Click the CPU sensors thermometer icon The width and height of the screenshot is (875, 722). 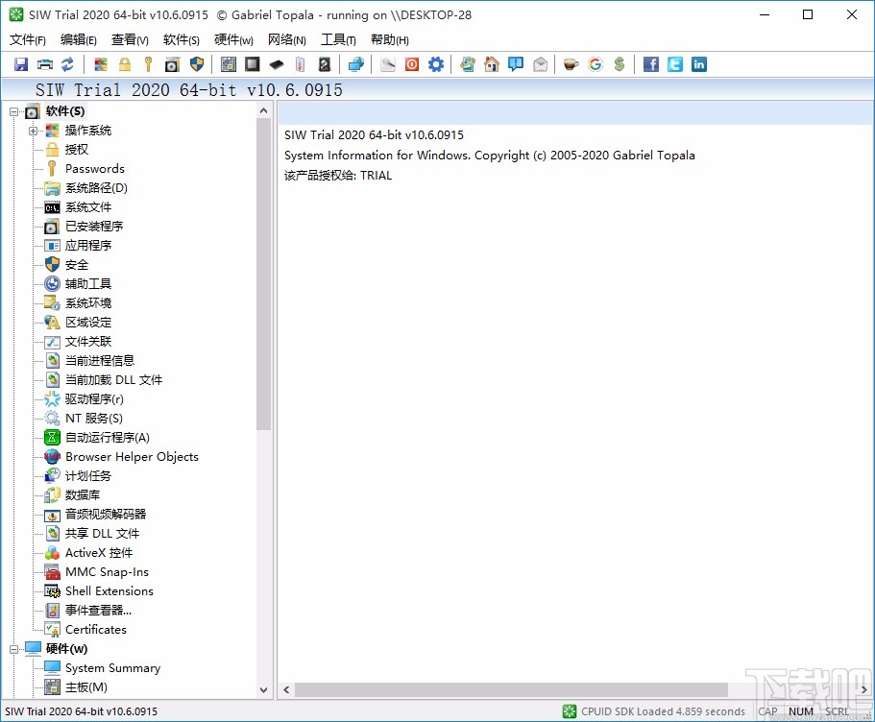298,63
